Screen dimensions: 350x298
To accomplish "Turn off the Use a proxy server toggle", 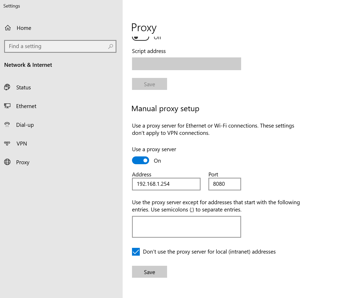I will (141, 161).
